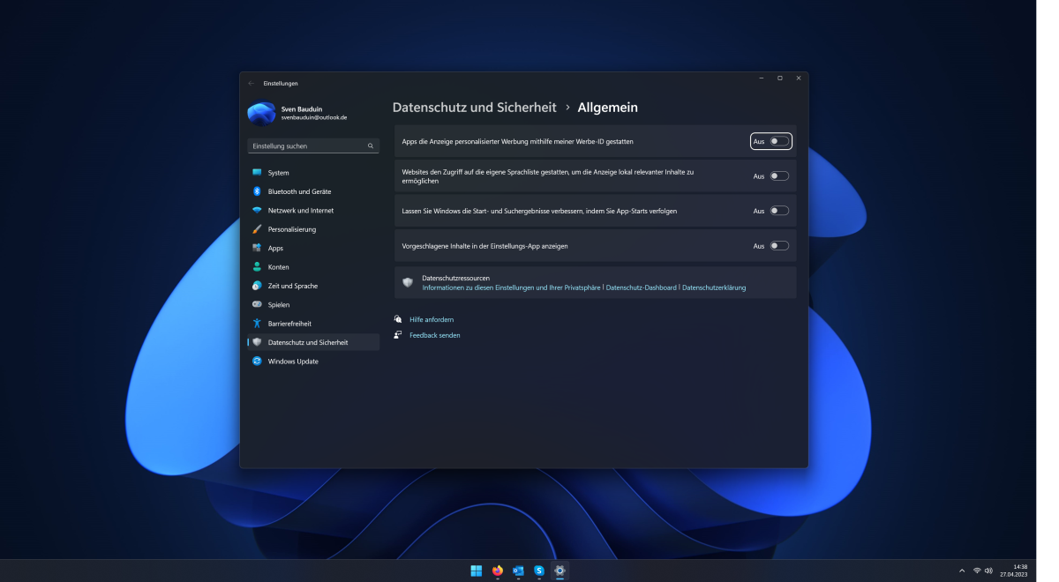Image resolution: width=1059 pixels, height=582 pixels.
Task: Show hidden icons via tray chevron
Action: click(x=962, y=571)
